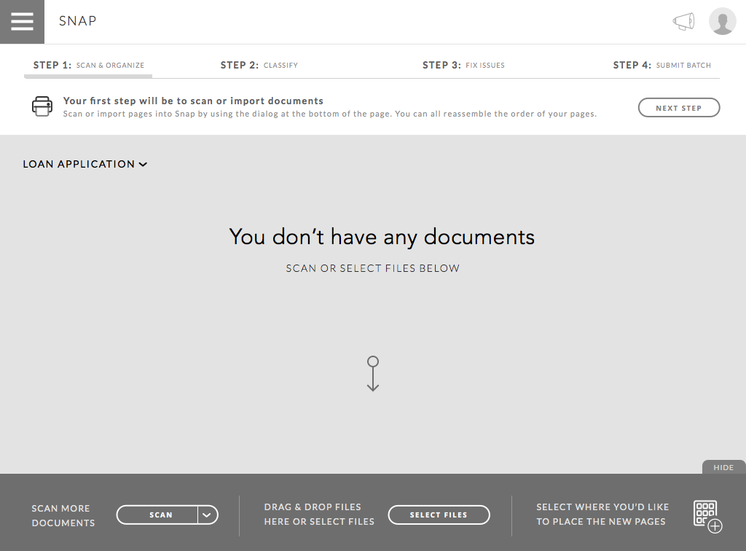Viewport: 746px width, 551px height.
Task: Select Step 4: Submit Batch tab
Action: click(661, 65)
